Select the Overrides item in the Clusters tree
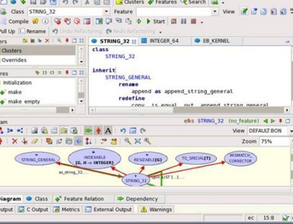293x224 pixels. click(14, 60)
